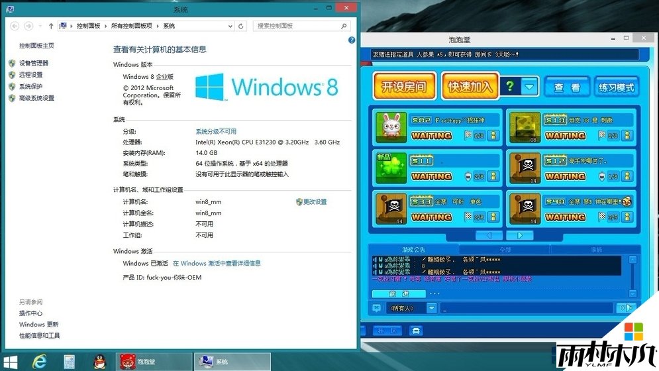
Task: Click the person icon in room S40
Action: click(627, 217)
